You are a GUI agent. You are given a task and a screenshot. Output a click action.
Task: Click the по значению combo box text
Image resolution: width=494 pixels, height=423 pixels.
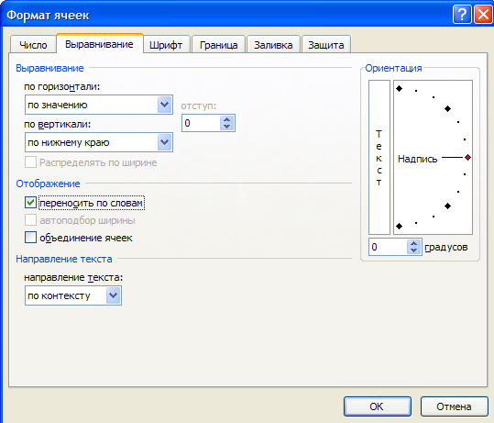pyautogui.click(x=58, y=105)
